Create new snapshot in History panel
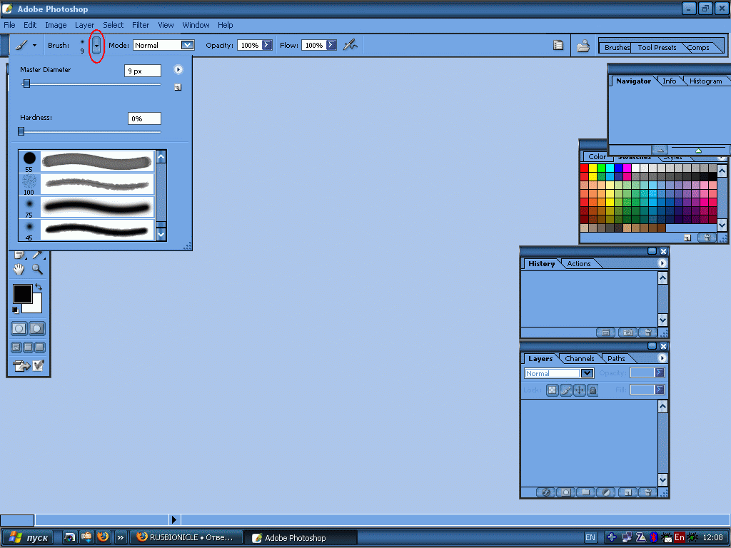Image resolution: width=731 pixels, height=548 pixels. pyautogui.click(x=627, y=333)
